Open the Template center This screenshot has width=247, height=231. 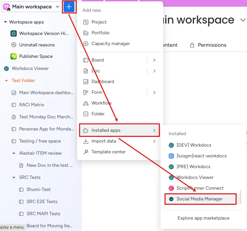coord(120,152)
